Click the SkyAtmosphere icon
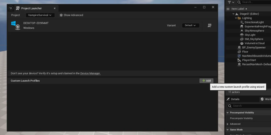Viewport: 271px width, 135px height. pyautogui.click(x=242, y=31)
